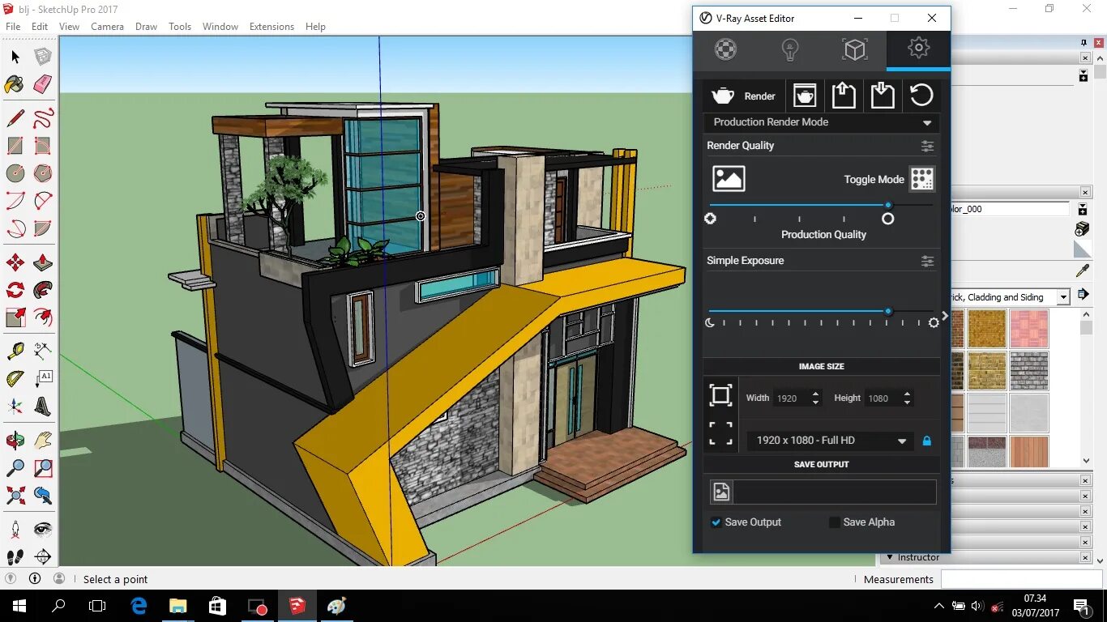1107x622 pixels.
Task: Open the 1920 x 1080 - Full HD resolution dropdown
Action: [x=828, y=440]
